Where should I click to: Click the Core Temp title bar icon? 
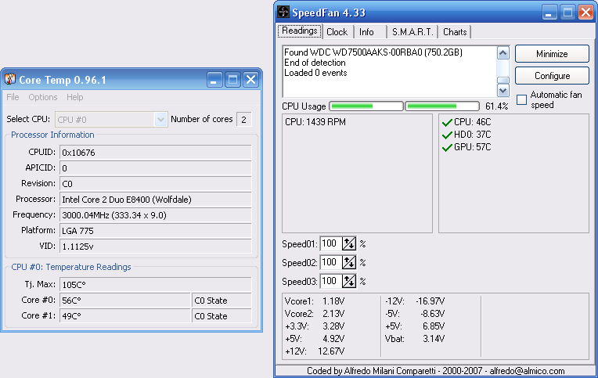tap(10, 79)
